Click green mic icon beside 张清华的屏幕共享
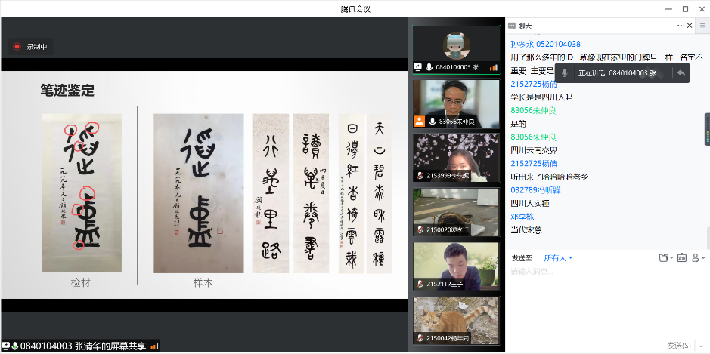This screenshot has height=354, width=710. coord(14,346)
